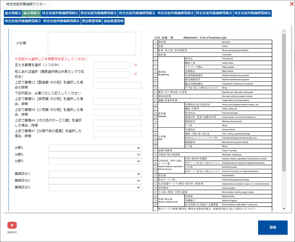This screenshot has height=242, width=295.
Task: Open the 業務区分3 dropdown
Action: point(95,187)
